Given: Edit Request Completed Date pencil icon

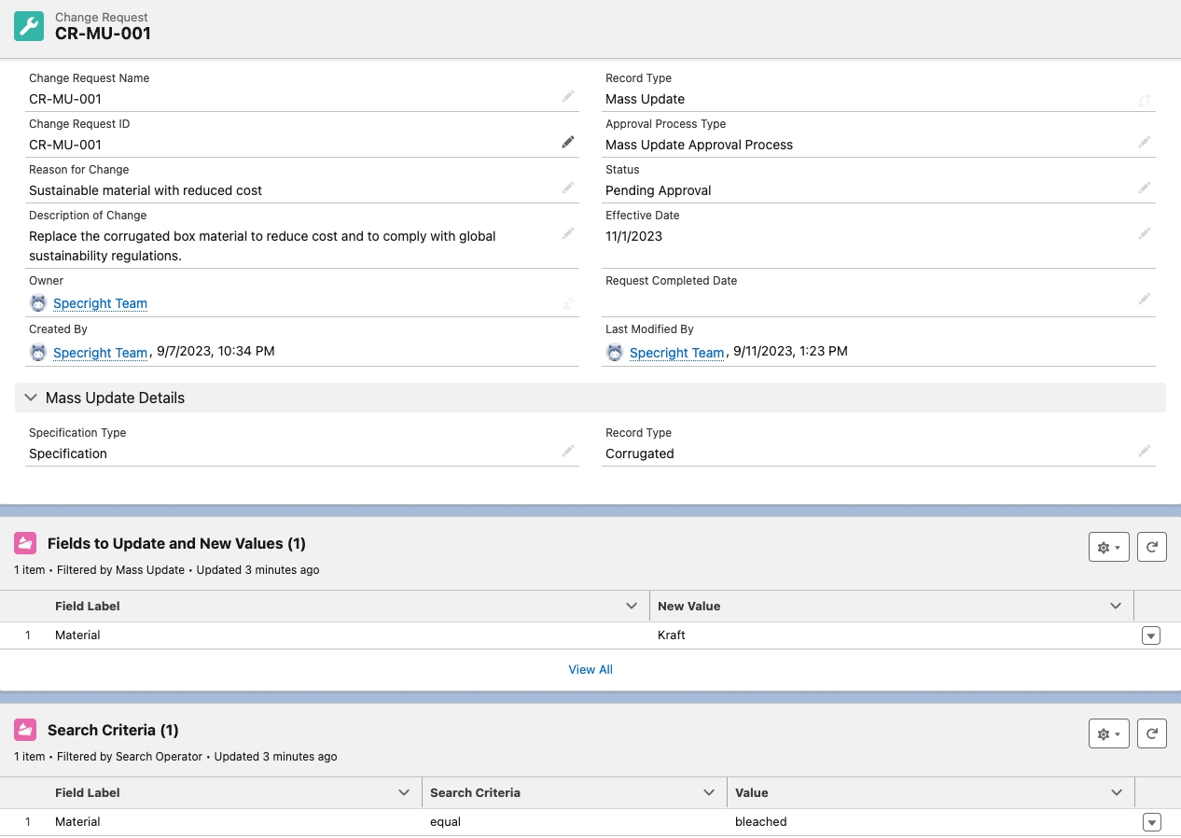Looking at the screenshot, I should coord(1145,300).
